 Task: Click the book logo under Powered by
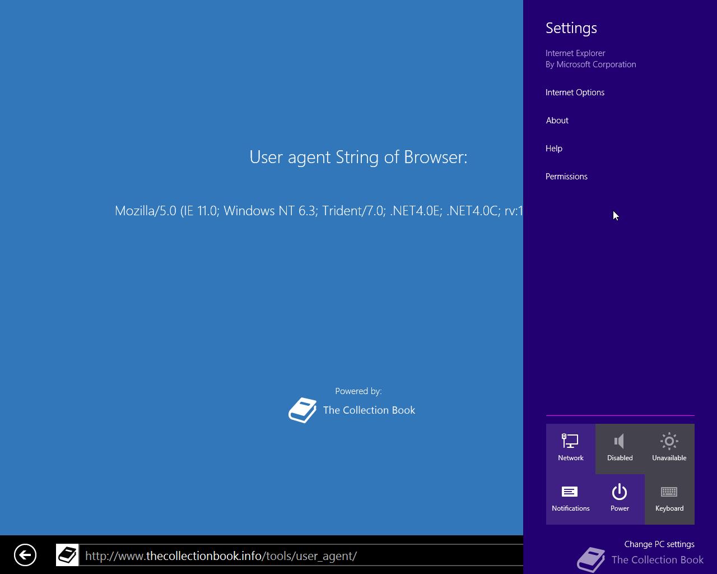click(302, 410)
